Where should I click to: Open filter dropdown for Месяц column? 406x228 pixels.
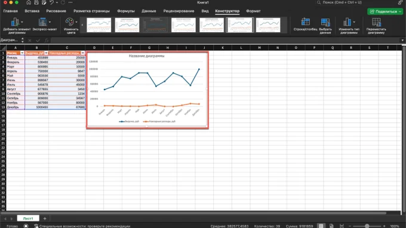[22, 53]
